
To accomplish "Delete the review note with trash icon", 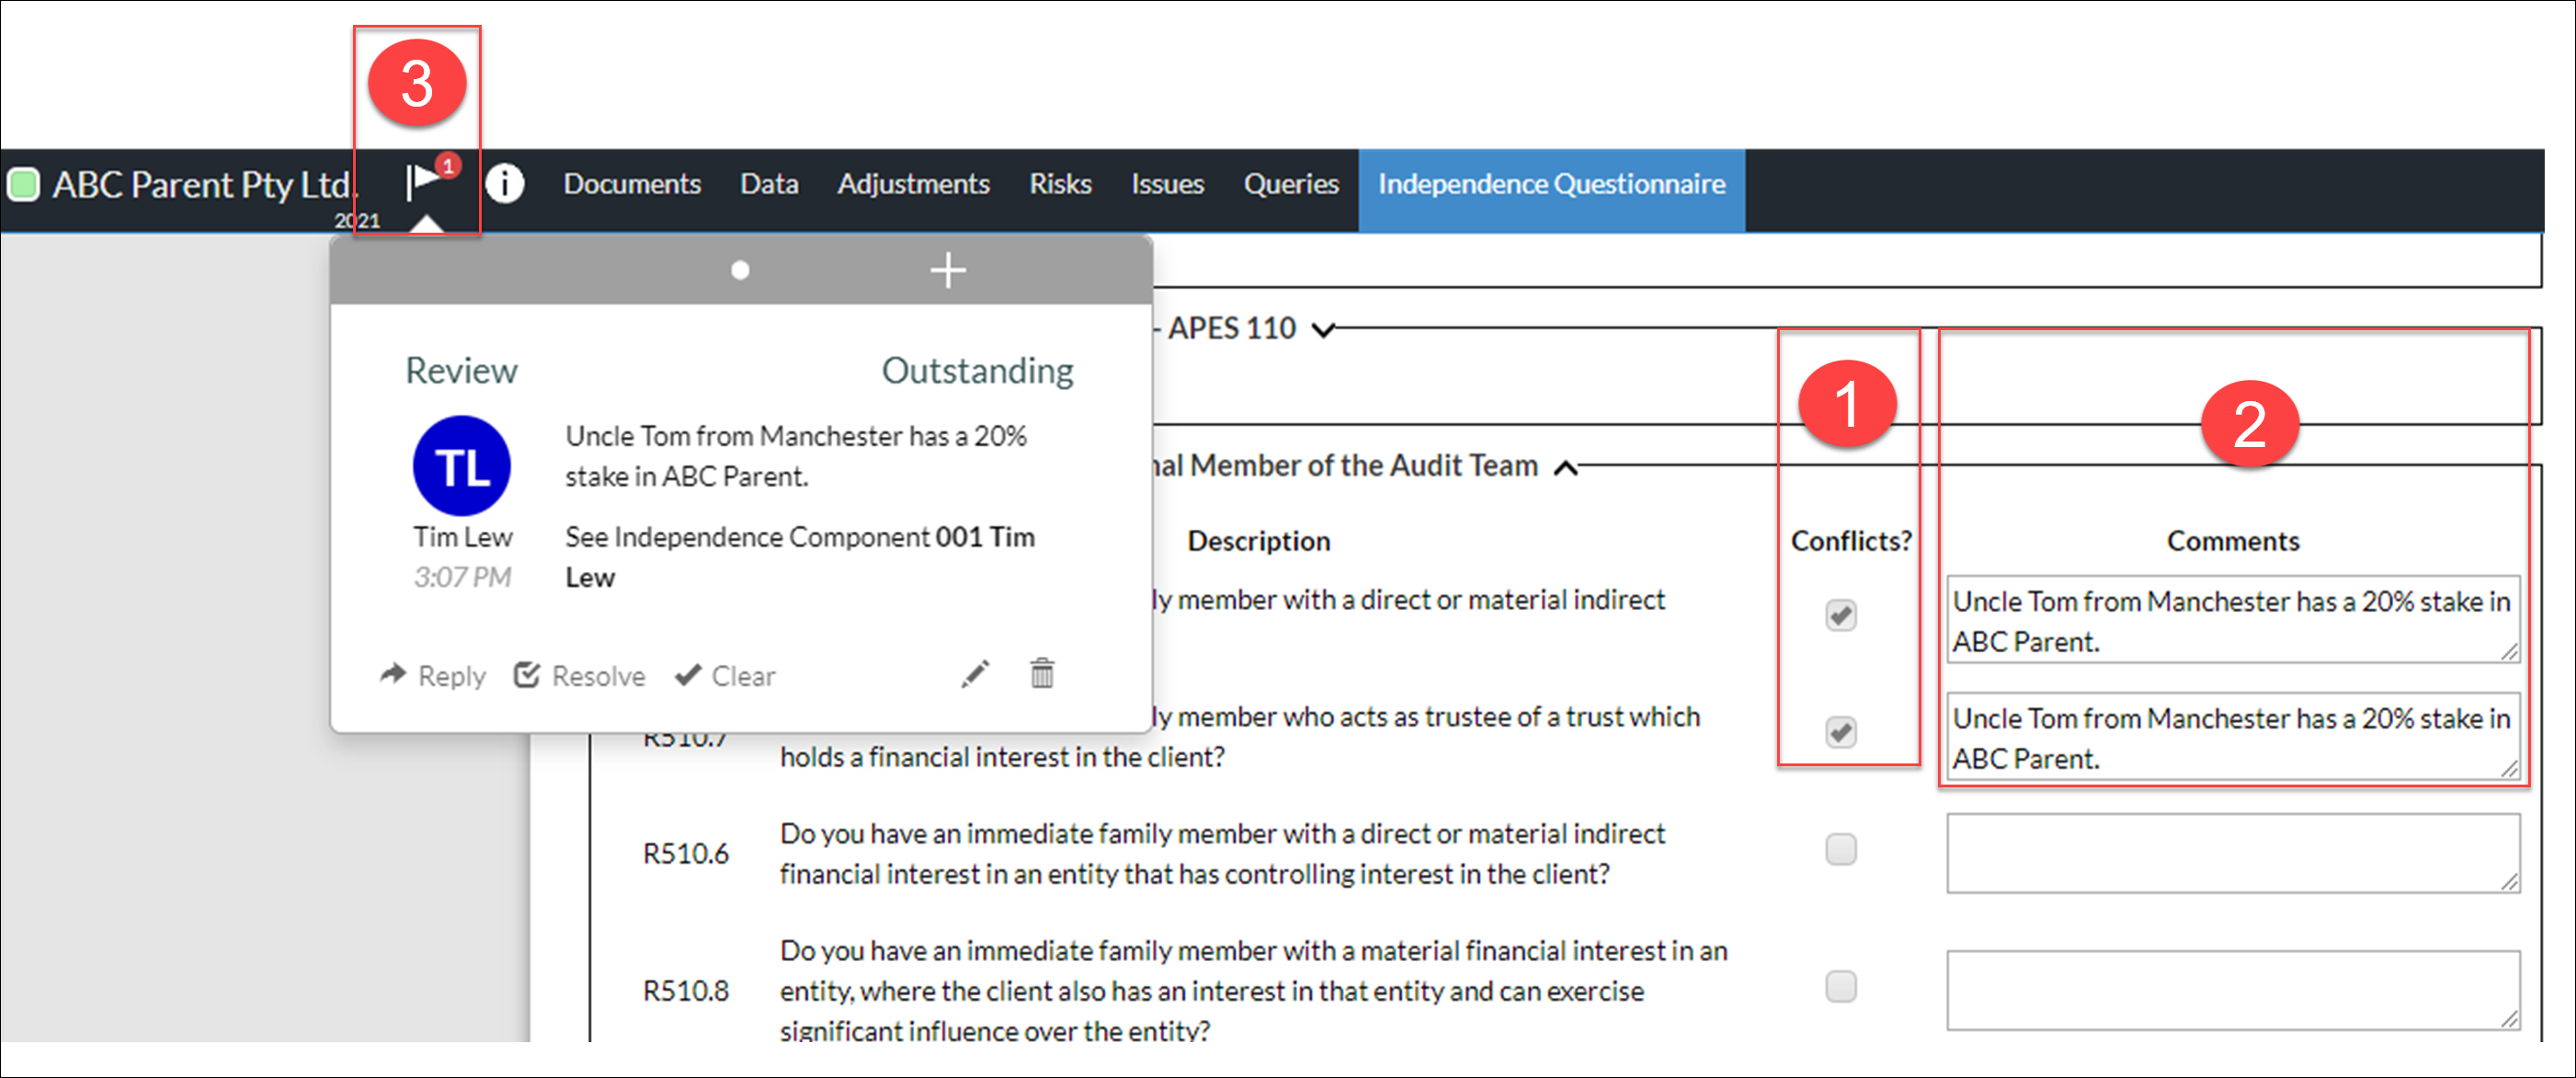I will 1042,673.
